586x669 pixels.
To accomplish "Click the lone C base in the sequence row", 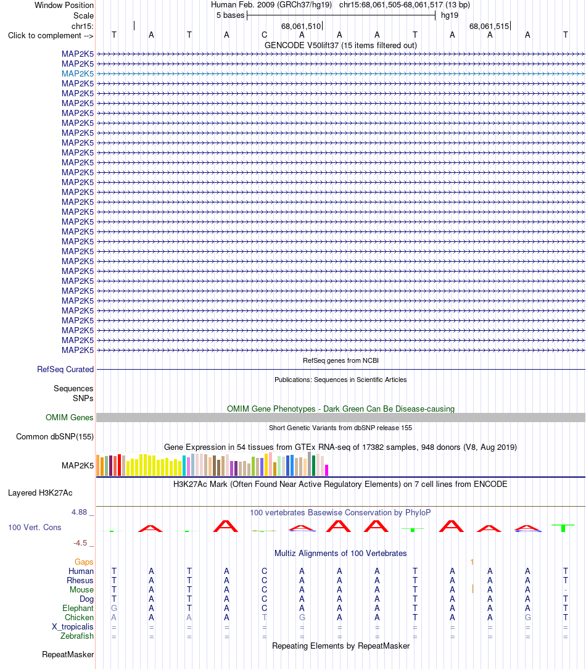I will tap(264, 35).
